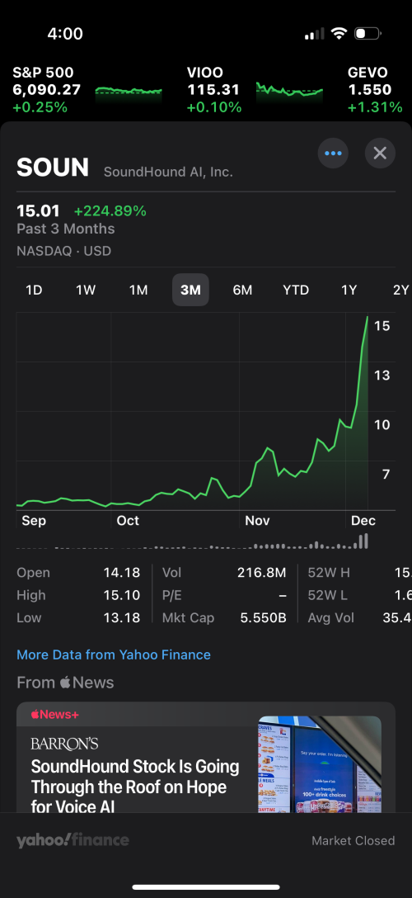Viewport: 412px width, 898px height.
Task: Tap the Nov label on chart axis
Action: click(257, 521)
